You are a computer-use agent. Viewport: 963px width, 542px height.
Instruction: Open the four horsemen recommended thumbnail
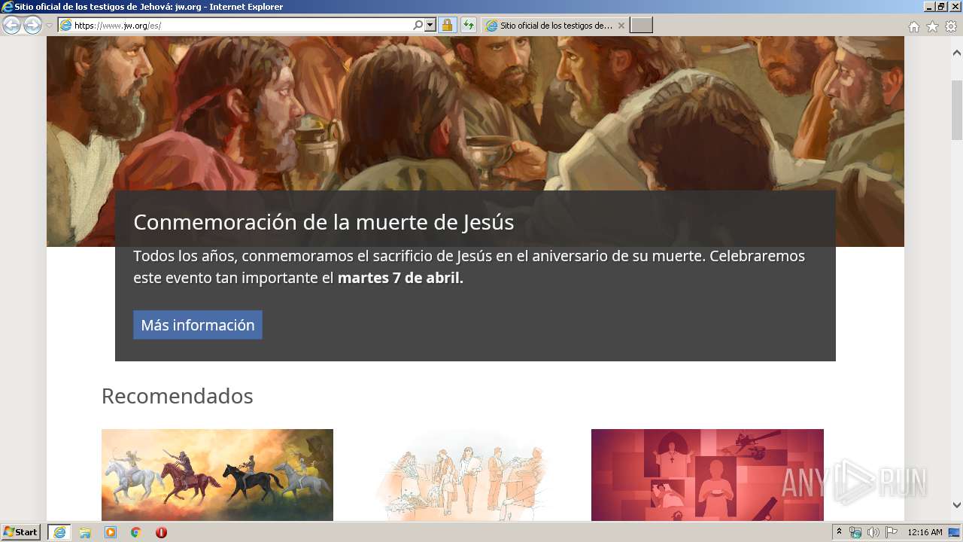point(217,475)
